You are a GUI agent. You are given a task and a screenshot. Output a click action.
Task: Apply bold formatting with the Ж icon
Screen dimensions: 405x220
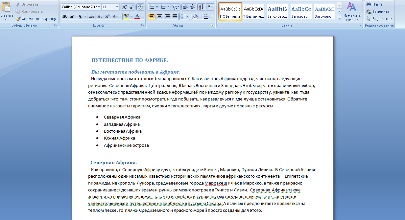coord(65,16)
